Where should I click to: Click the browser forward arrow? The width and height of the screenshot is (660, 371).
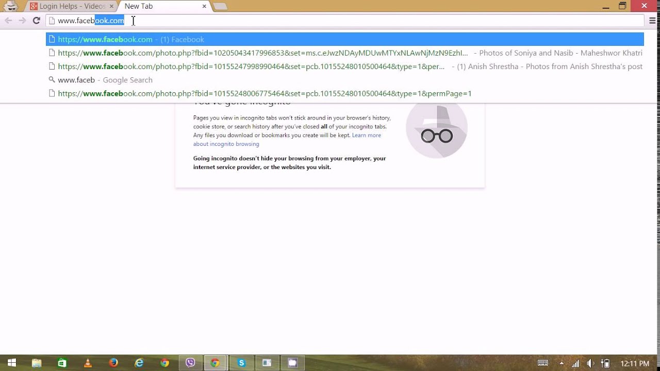click(x=22, y=21)
